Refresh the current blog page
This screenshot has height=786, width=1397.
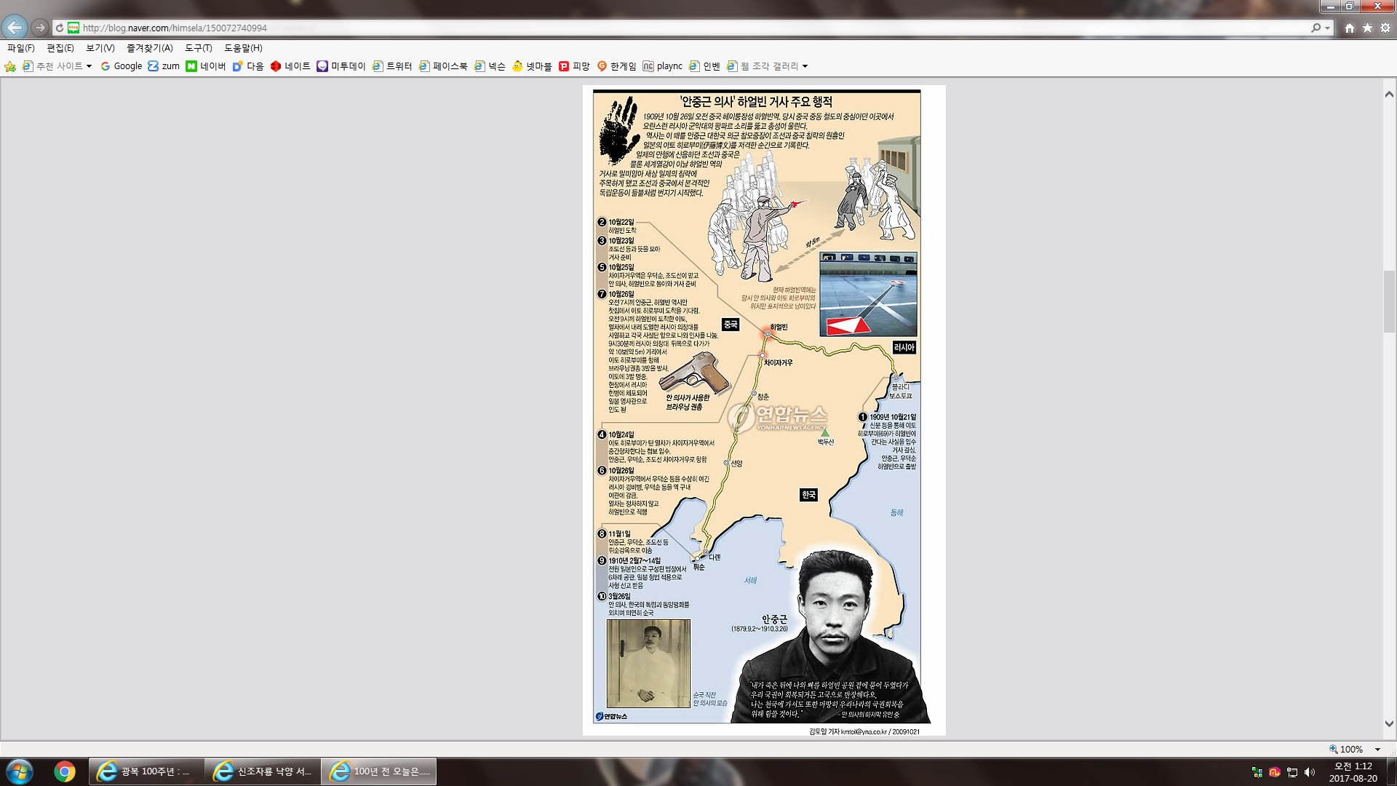[x=60, y=28]
